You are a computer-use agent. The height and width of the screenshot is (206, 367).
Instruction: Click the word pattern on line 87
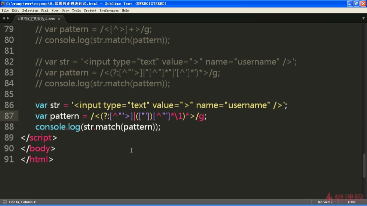tap(65, 116)
